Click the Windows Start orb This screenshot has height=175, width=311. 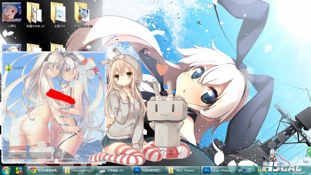[x=6, y=170]
